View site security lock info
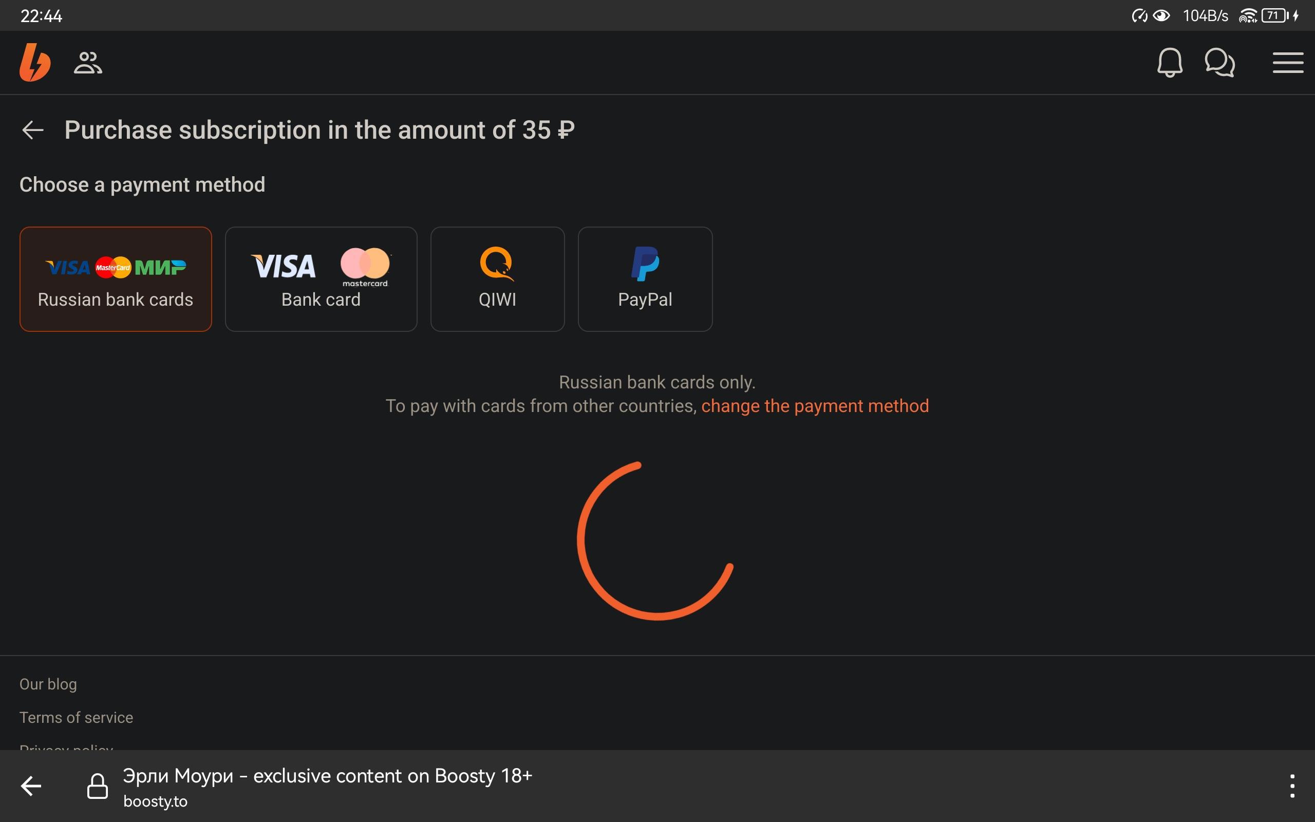 (98, 786)
